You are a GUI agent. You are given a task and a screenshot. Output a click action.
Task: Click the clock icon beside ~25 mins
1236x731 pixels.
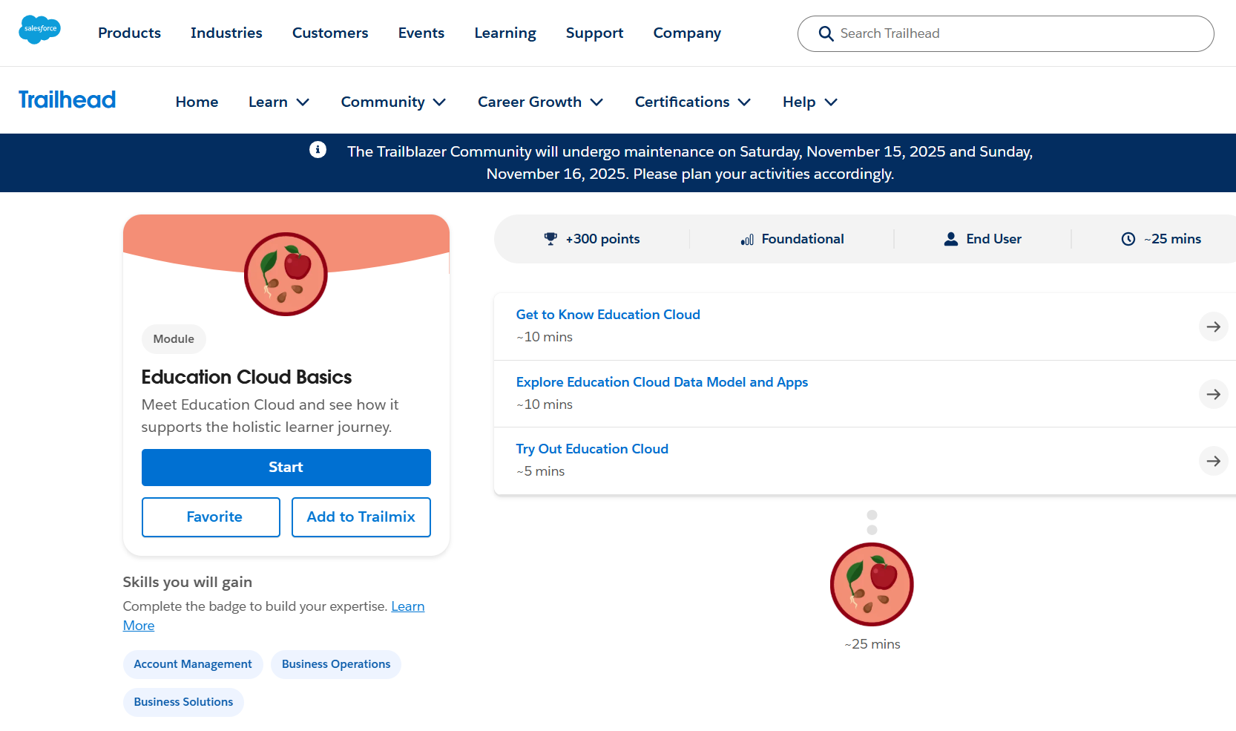click(x=1128, y=239)
